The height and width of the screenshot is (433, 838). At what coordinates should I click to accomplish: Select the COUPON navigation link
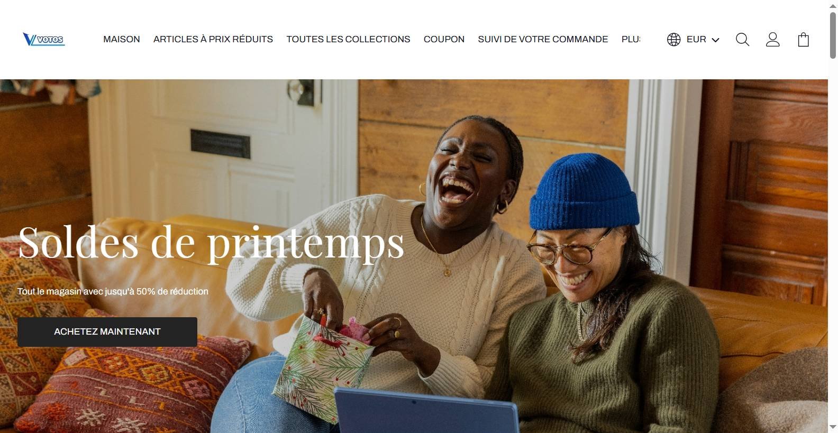point(444,40)
